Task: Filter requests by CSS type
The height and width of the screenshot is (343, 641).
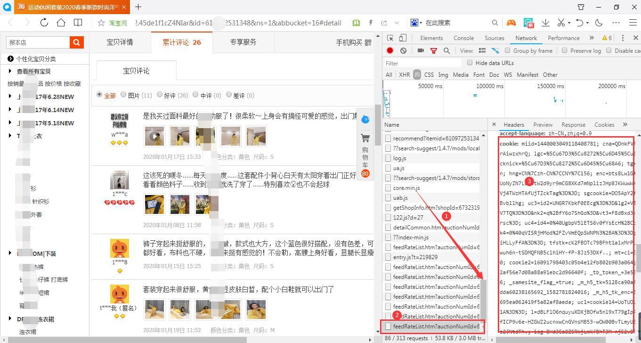Action: click(x=429, y=74)
